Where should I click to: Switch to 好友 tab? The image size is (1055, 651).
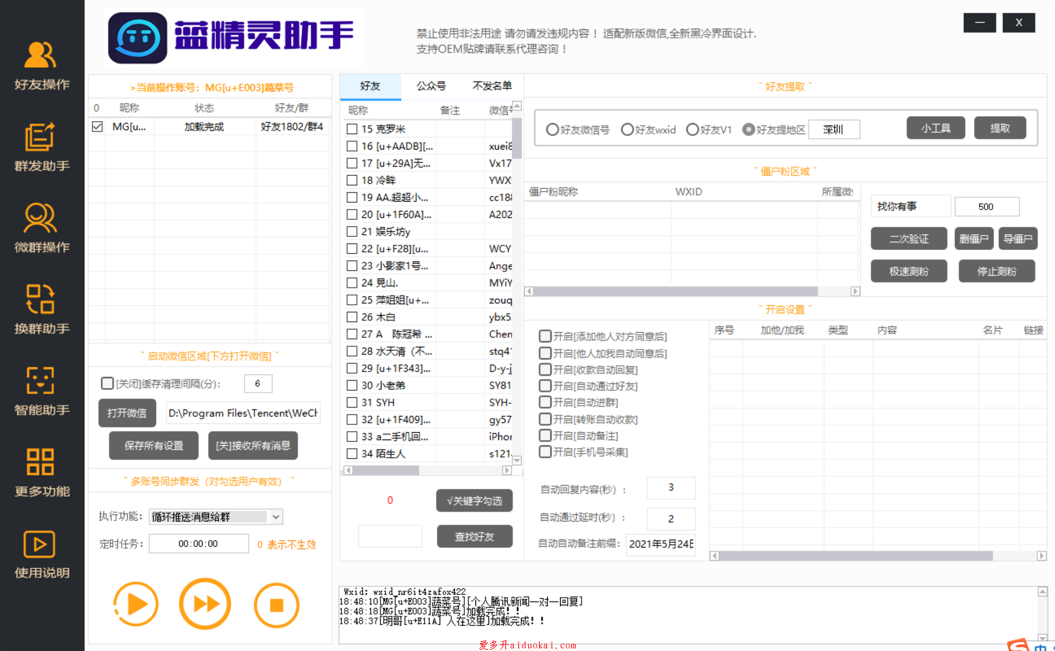[370, 86]
